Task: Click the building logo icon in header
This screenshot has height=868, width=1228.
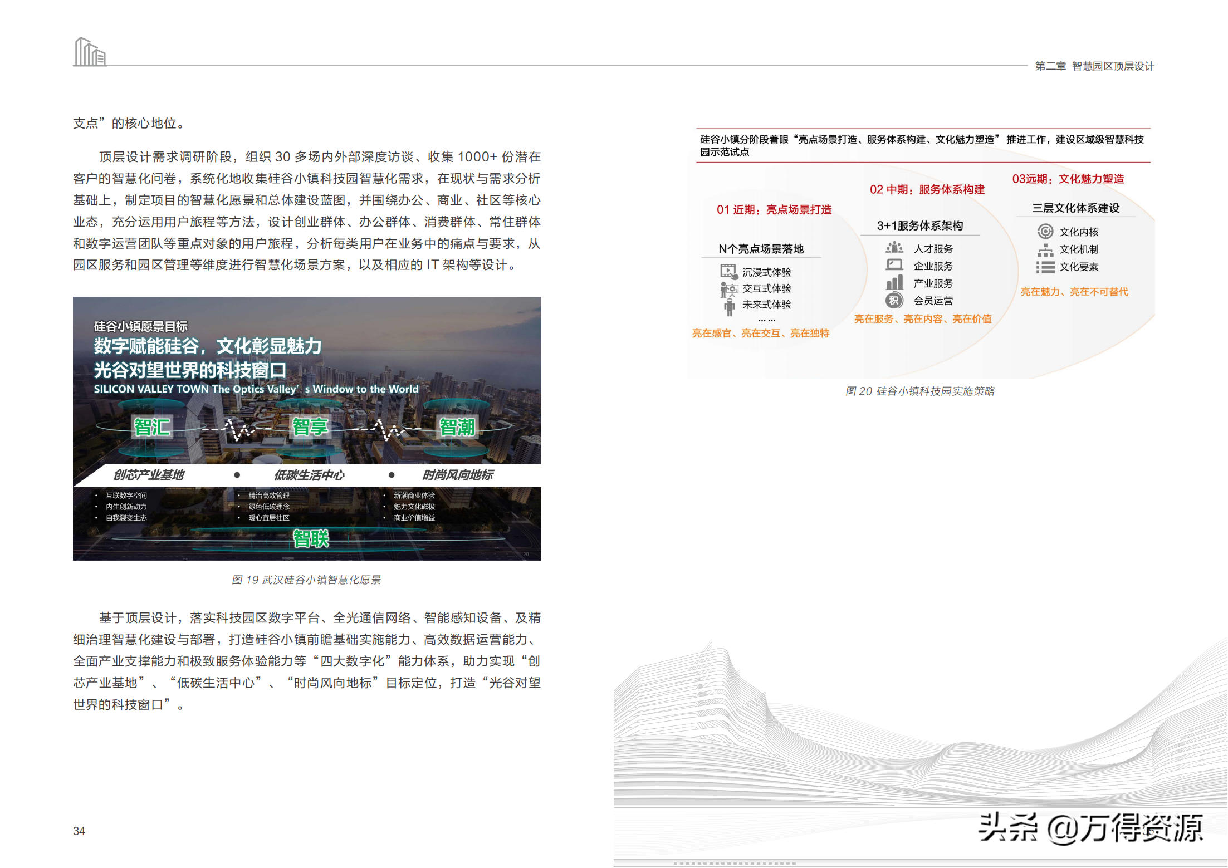Action: (x=90, y=52)
